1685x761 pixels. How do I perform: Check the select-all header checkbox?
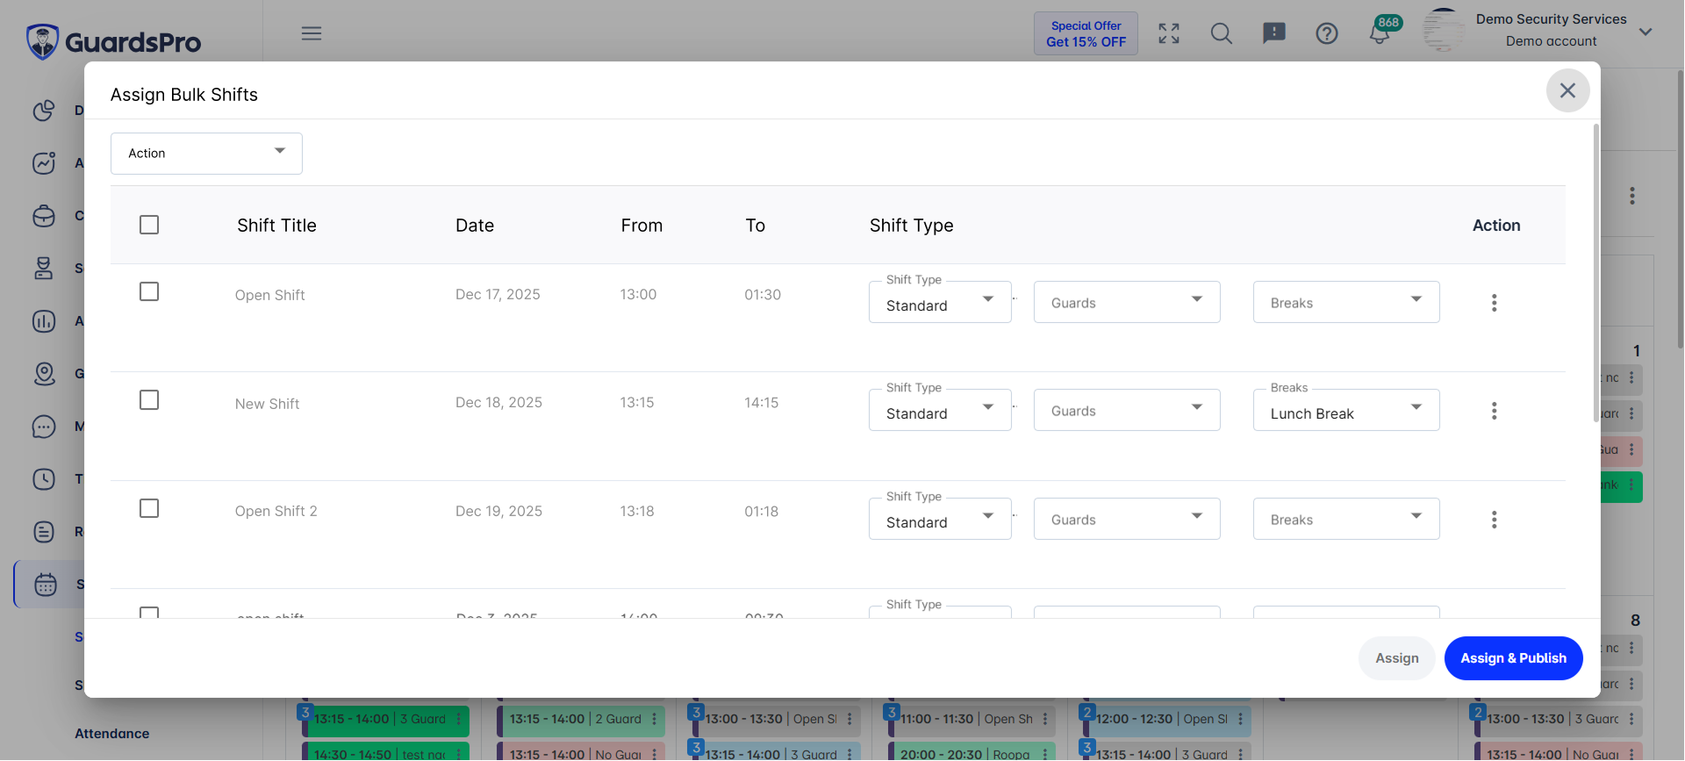point(149,225)
